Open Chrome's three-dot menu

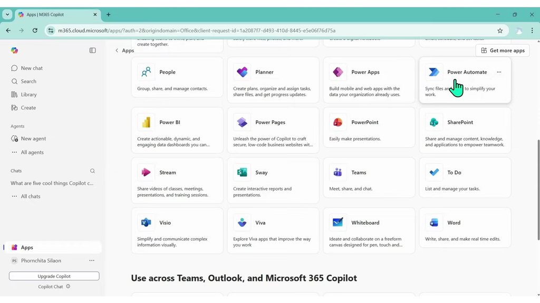click(532, 31)
